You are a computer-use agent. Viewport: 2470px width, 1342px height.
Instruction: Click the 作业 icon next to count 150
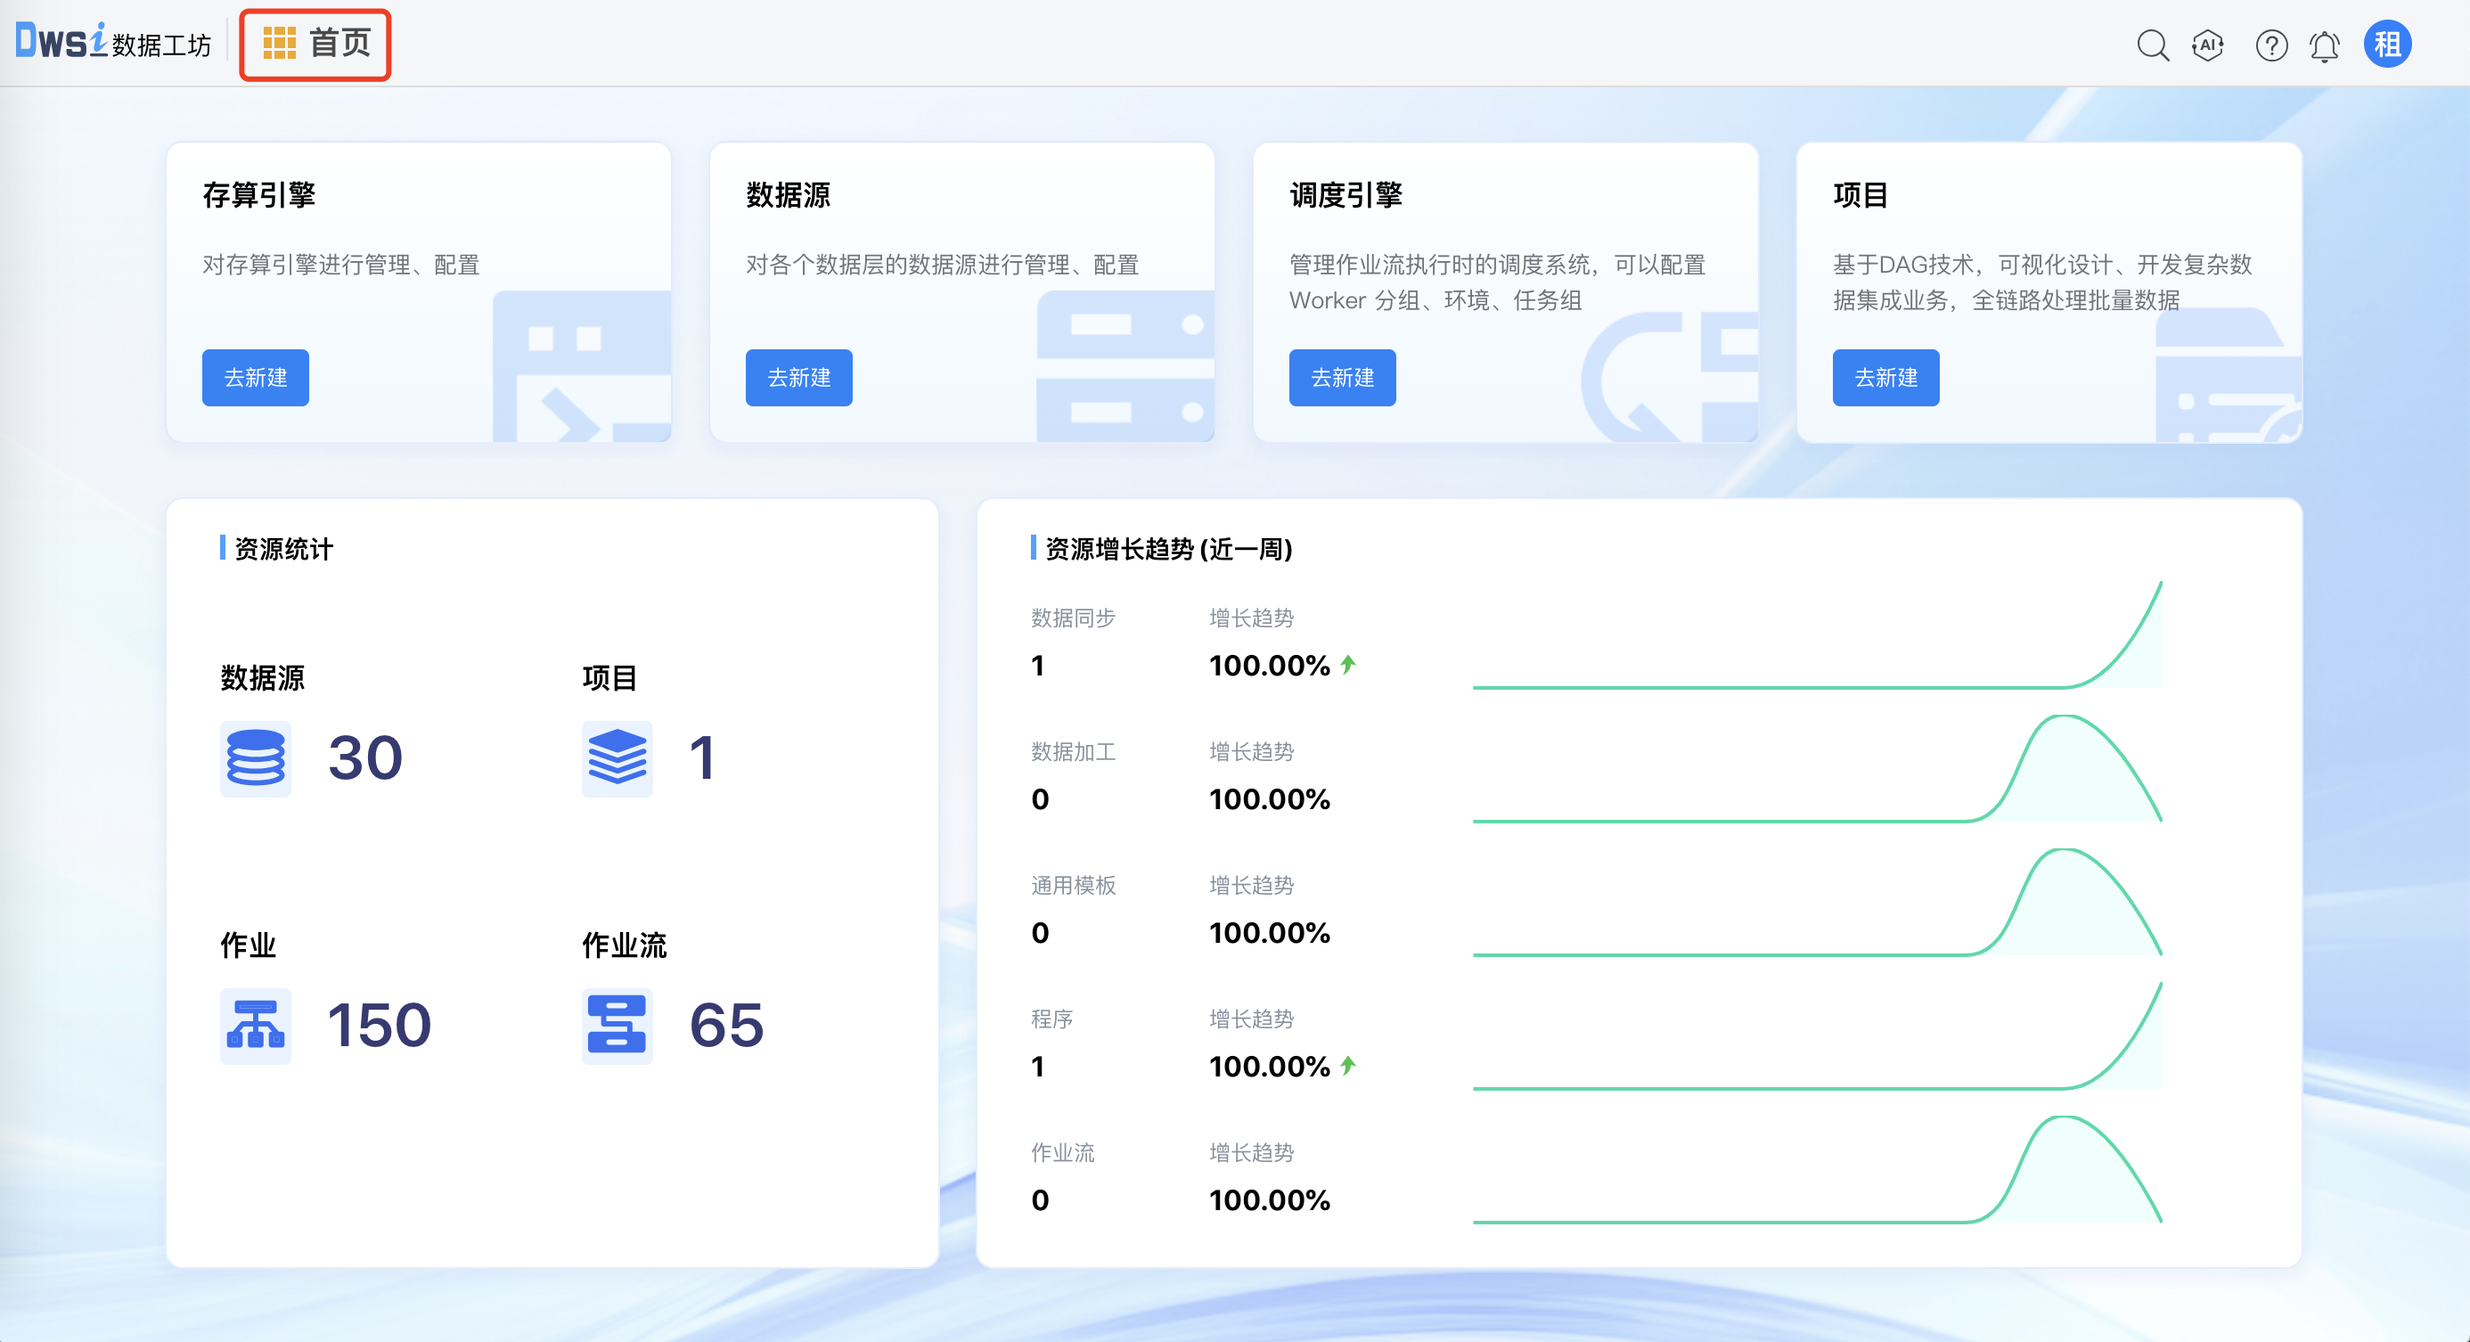[x=255, y=1025]
